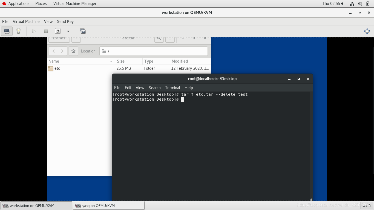Open battery power icon in tray

click(x=368, y=4)
